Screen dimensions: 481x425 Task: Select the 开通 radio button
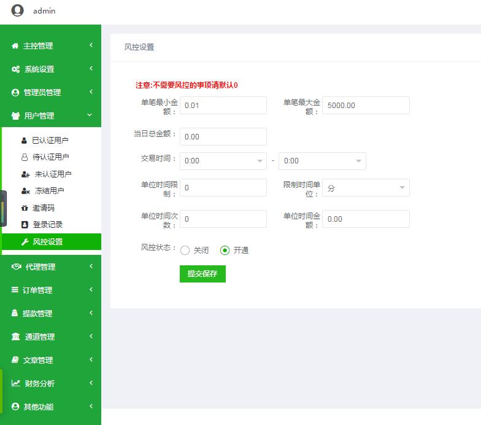225,251
